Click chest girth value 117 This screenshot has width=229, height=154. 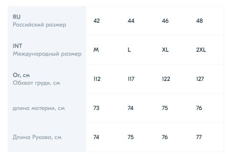coord(131,79)
